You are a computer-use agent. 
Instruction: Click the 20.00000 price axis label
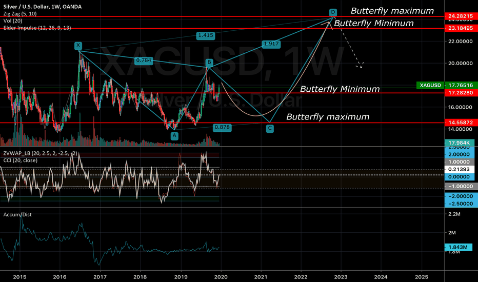pyautogui.click(x=461, y=64)
